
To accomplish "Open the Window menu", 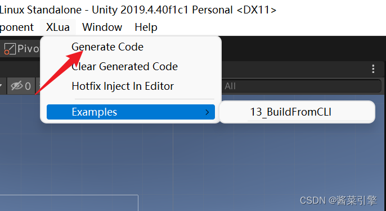I will click(102, 27).
